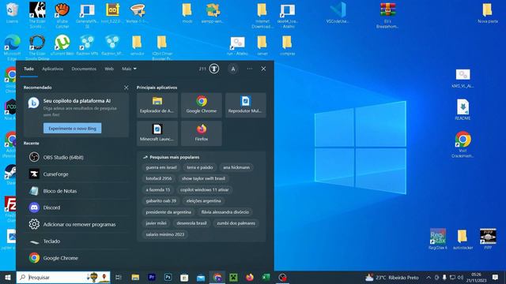Image resolution: width=506 pixels, height=284 pixels.
Task: Open Premiere Pro from the taskbar
Action: coord(152,277)
